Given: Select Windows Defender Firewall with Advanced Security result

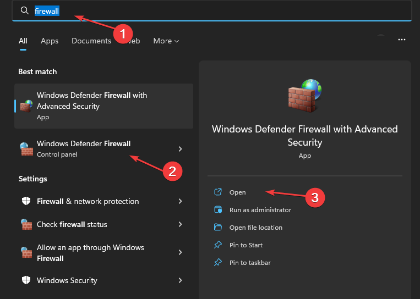Looking at the screenshot, I should 103,106.
